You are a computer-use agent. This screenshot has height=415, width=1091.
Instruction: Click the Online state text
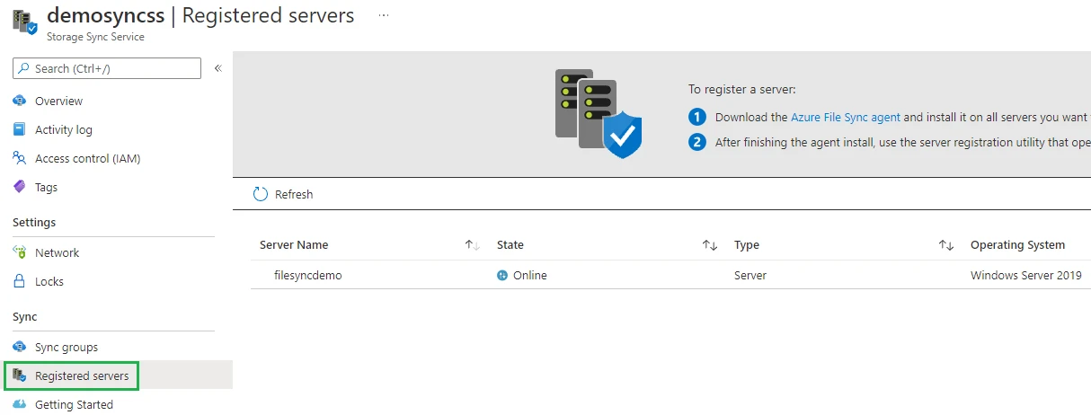pos(530,276)
